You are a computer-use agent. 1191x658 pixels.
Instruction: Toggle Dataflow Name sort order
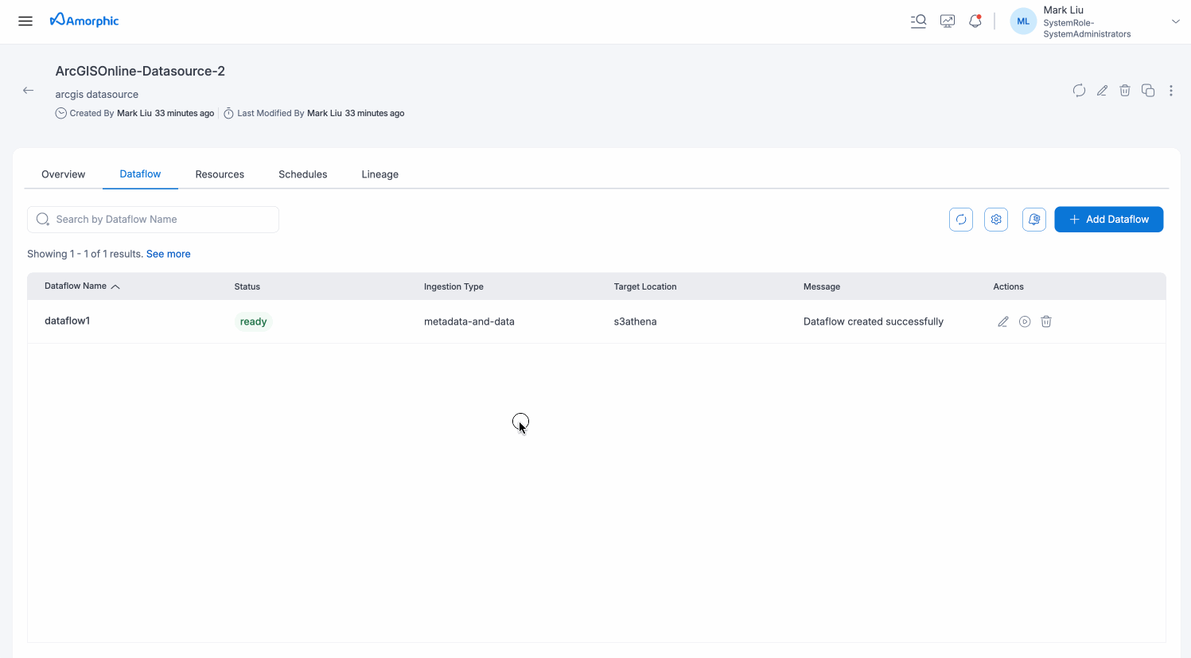point(115,286)
